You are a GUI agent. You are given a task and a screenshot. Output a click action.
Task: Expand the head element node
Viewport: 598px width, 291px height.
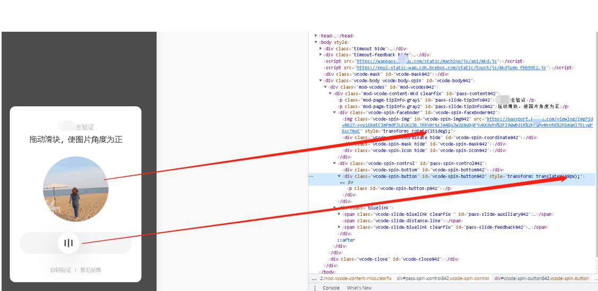[316, 36]
